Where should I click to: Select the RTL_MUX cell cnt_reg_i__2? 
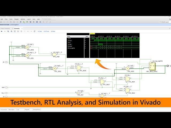pyautogui.click(x=128, y=90)
